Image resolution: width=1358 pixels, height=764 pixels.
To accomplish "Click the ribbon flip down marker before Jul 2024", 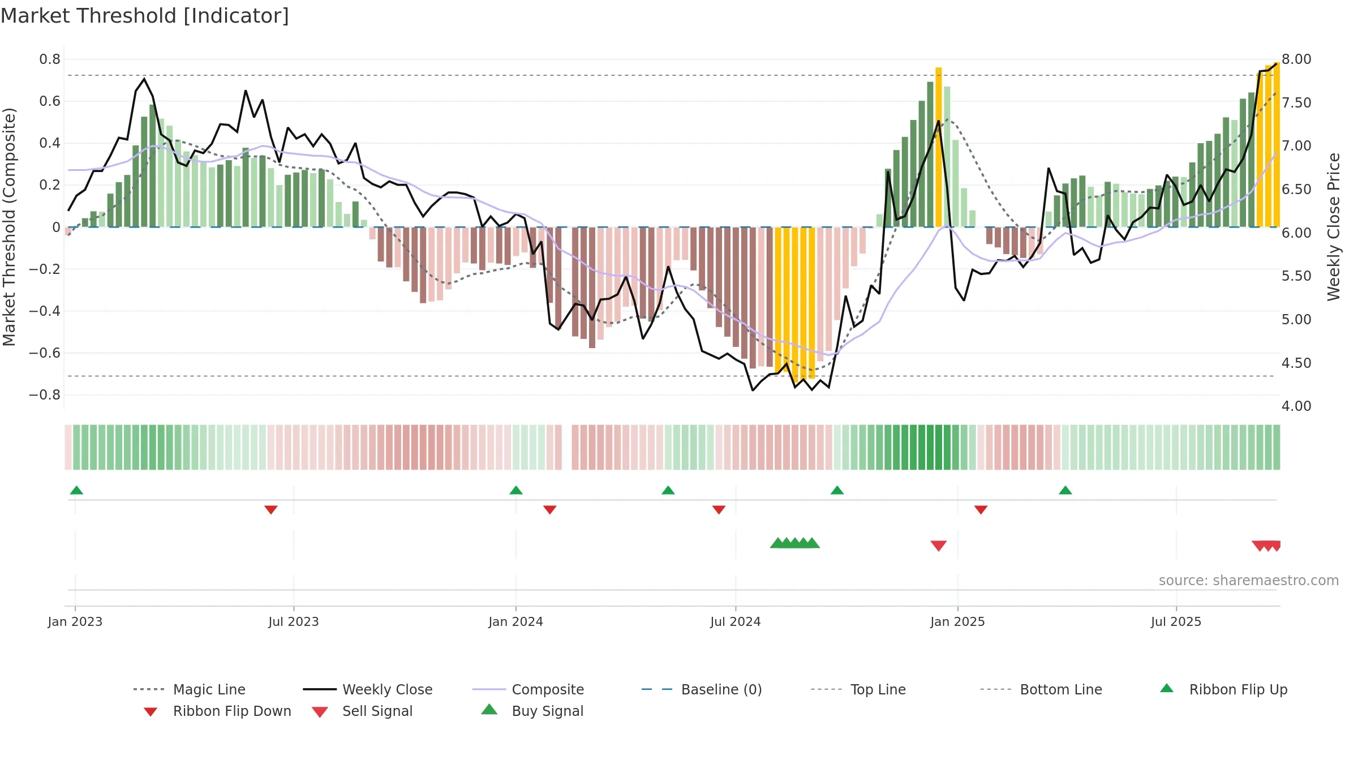I will coord(719,510).
